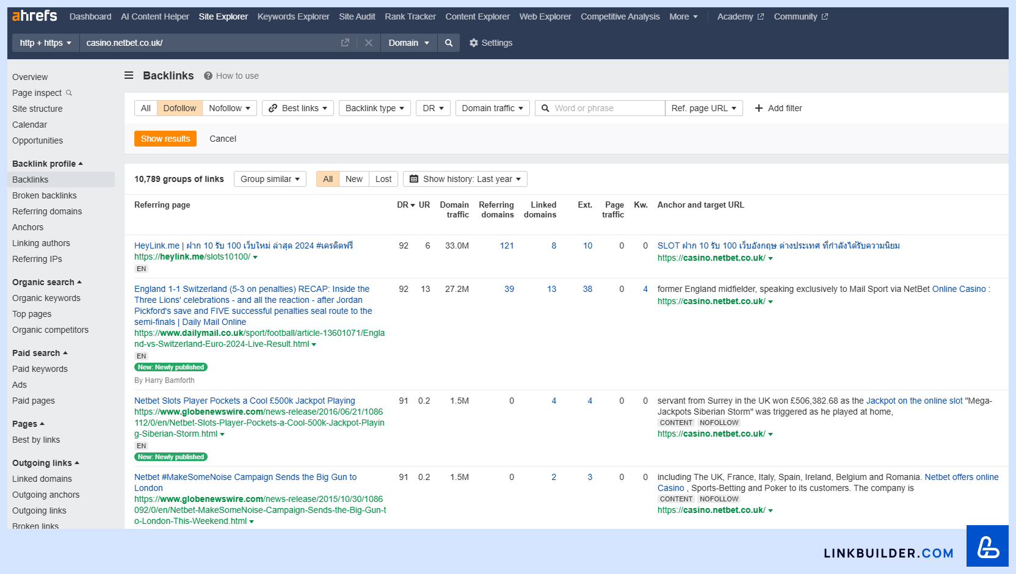Image resolution: width=1016 pixels, height=574 pixels.
Task: Click the magnifier search button
Action: pos(449,43)
